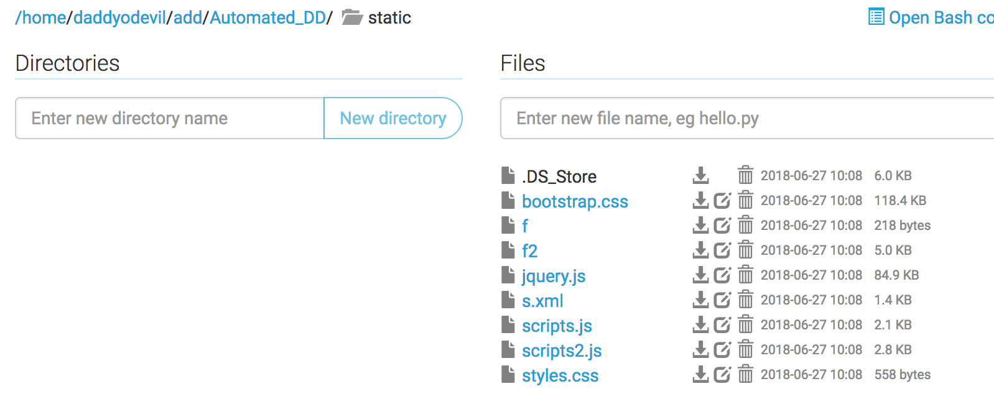Download the .DS_Store file
The width and height of the screenshot is (994, 399).
click(700, 176)
